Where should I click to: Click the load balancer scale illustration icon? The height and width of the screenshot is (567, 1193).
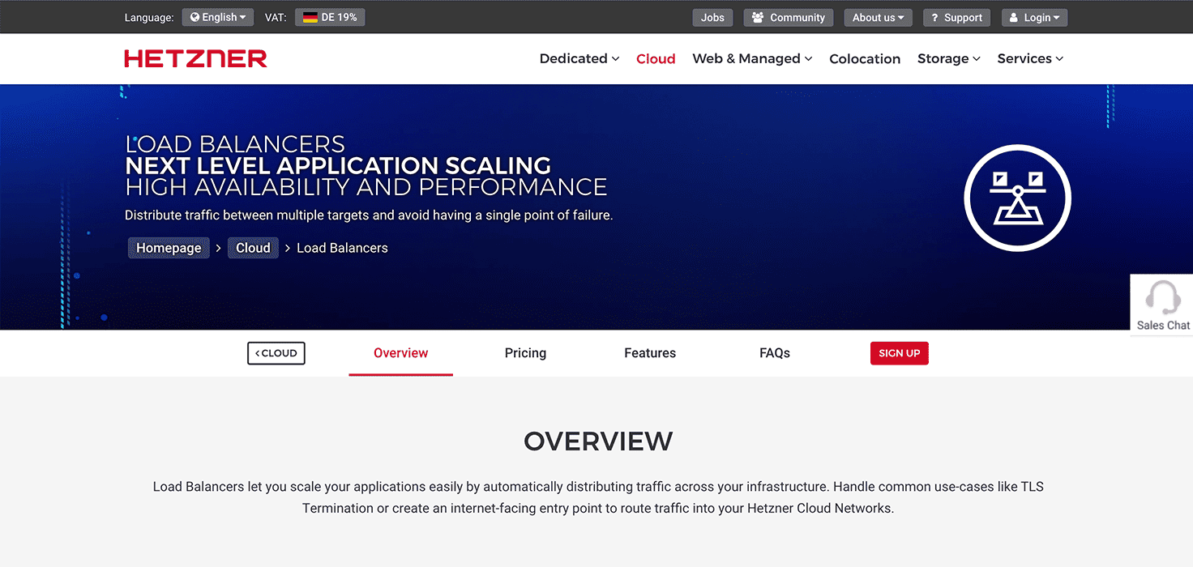pyautogui.click(x=1018, y=197)
